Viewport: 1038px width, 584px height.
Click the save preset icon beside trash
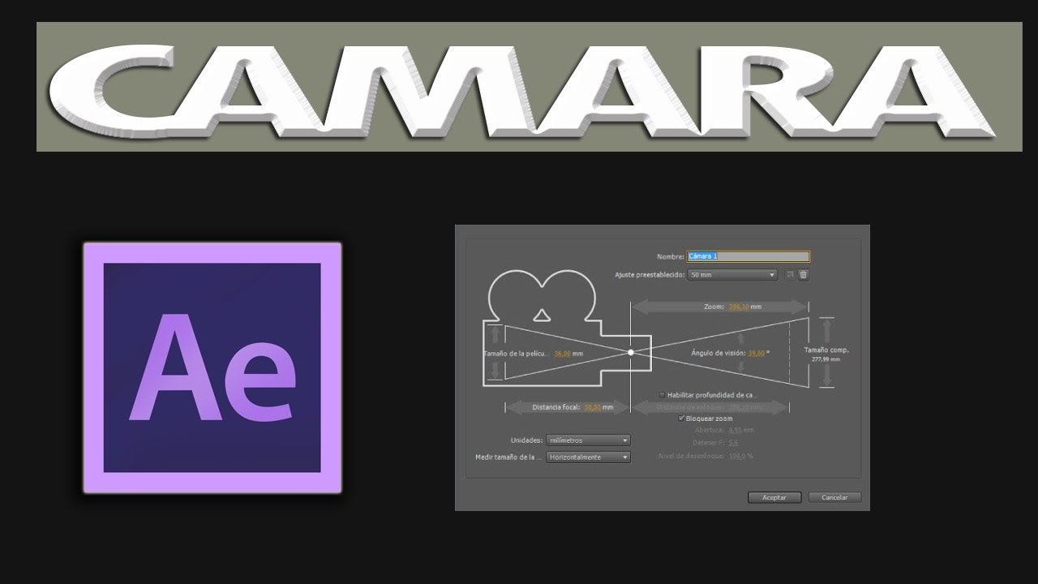791,275
